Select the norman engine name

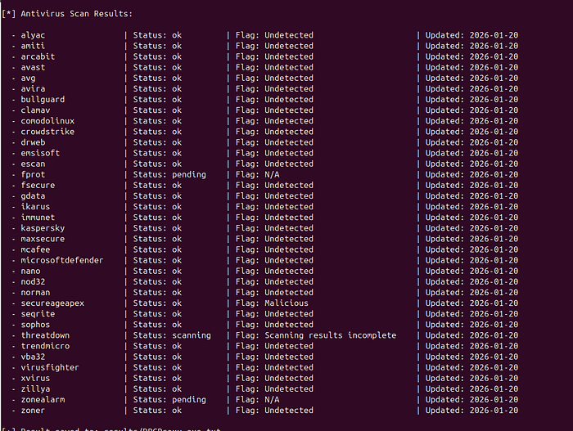coord(35,293)
